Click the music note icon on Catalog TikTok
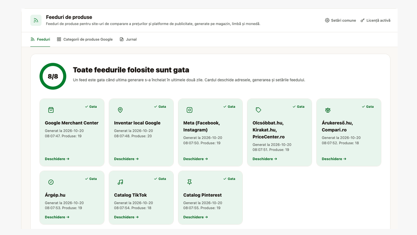 tap(120, 182)
